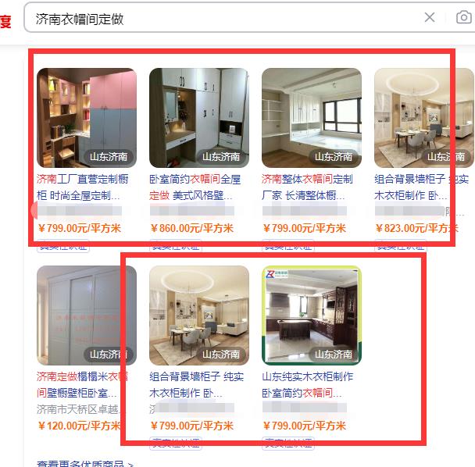
Task: Click the ¥860.00元/平方米 price
Action: [x=191, y=228]
